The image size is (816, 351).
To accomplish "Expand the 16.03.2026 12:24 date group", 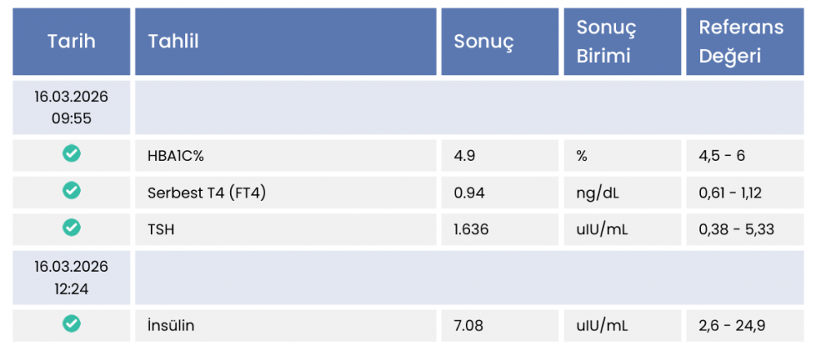I will tap(71, 278).
